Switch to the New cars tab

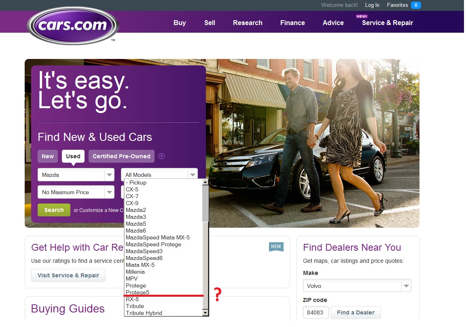pos(48,156)
